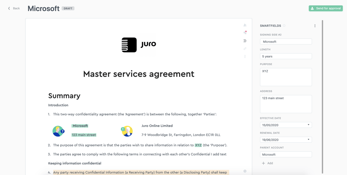Open comments icon with red notification dot
The image size is (347, 175).
(x=245, y=33)
